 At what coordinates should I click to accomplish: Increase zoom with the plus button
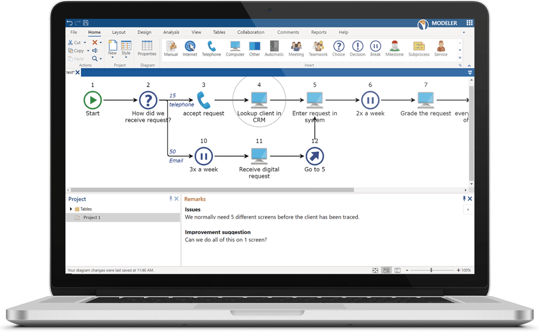458,269
